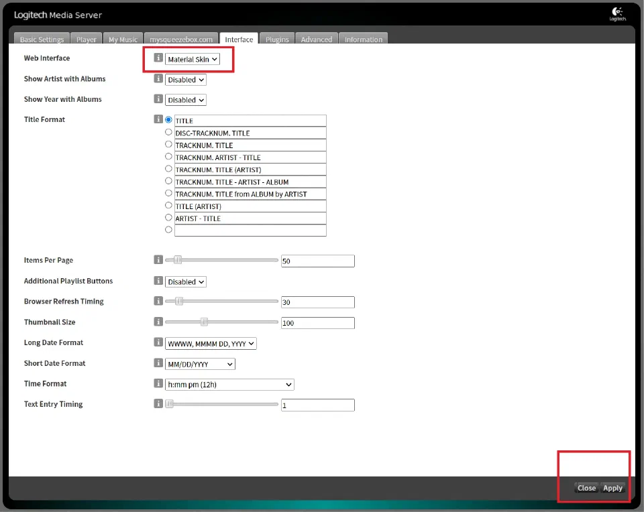644x512 pixels.
Task: Open the mysqueezebox.com tab
Action: pos(181,39)
